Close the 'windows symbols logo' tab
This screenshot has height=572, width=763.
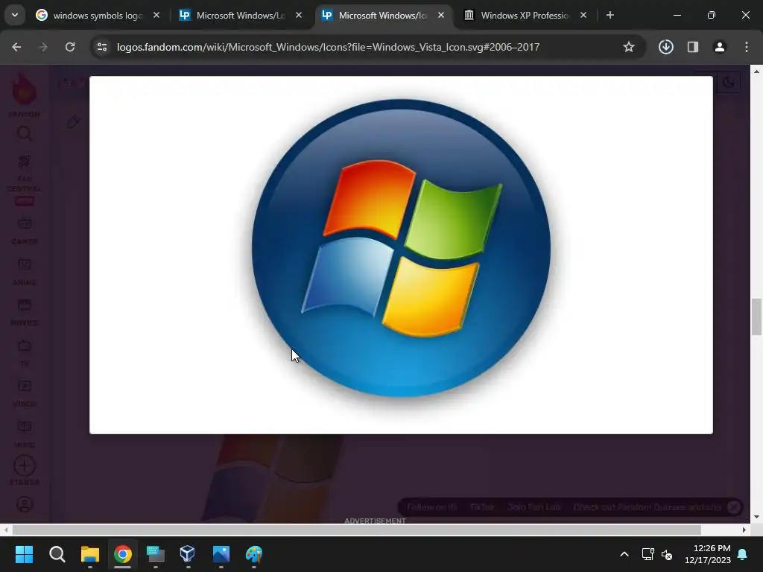pyautogui.click(x=156, y=15)
